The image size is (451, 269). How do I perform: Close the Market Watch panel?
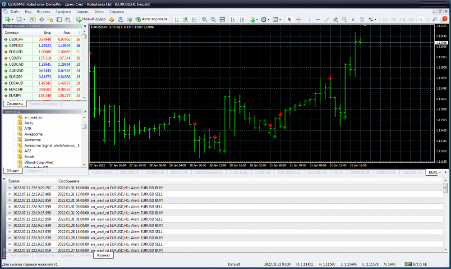click(x=85, y=26)
